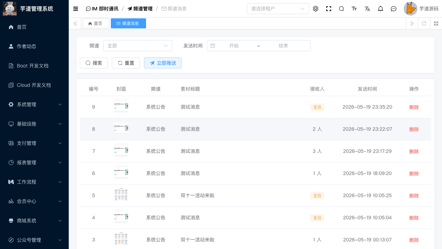Click the 发送时间 column header
The image size is (442, 249).
tap(367, 89)
